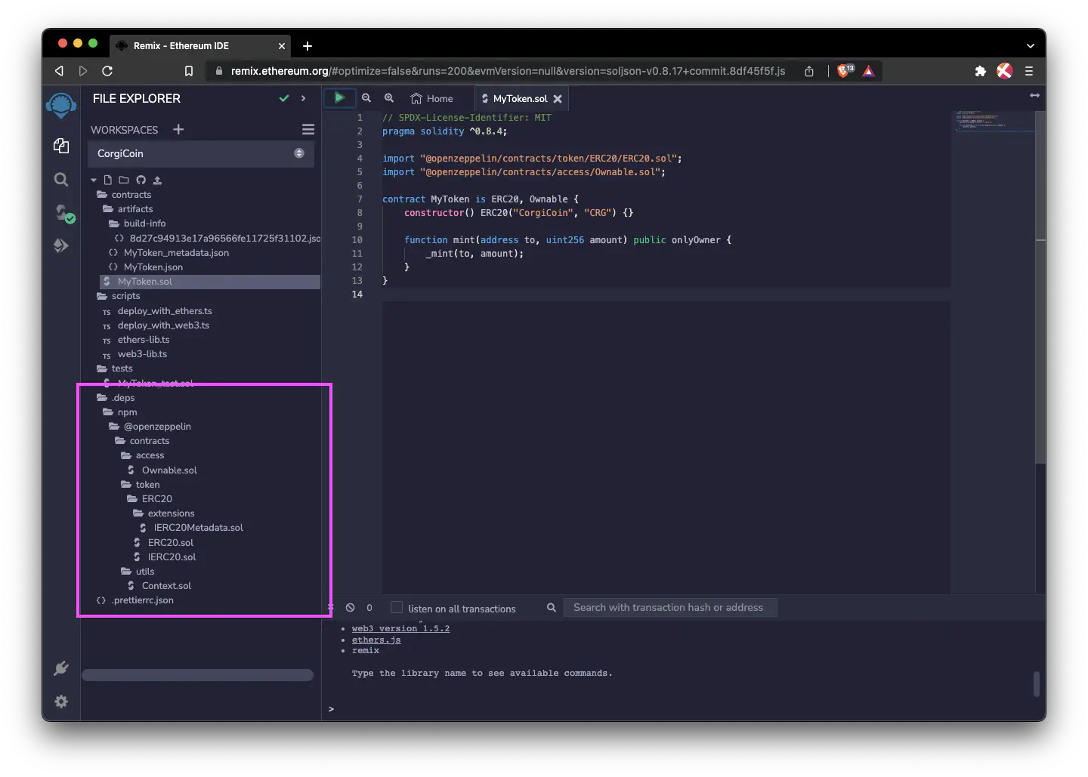Collapse the artifacts folder
Image resolution: width=1088 pixels, height=777 pixels.
coord(128,209)
